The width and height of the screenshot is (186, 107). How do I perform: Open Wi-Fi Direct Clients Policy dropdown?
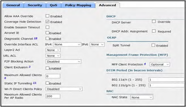tap(64, 89)
